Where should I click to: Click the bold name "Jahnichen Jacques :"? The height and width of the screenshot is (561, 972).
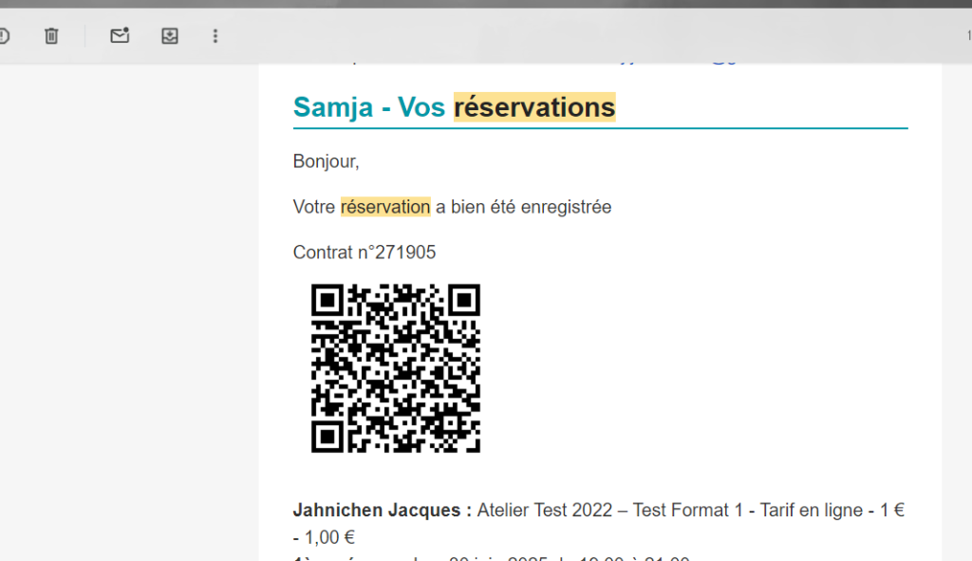tap(382, 511)
